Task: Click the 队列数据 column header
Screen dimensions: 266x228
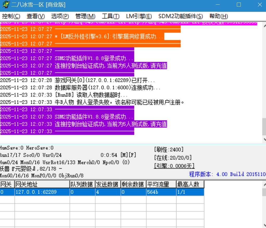Action: click(x=82, y=184)
